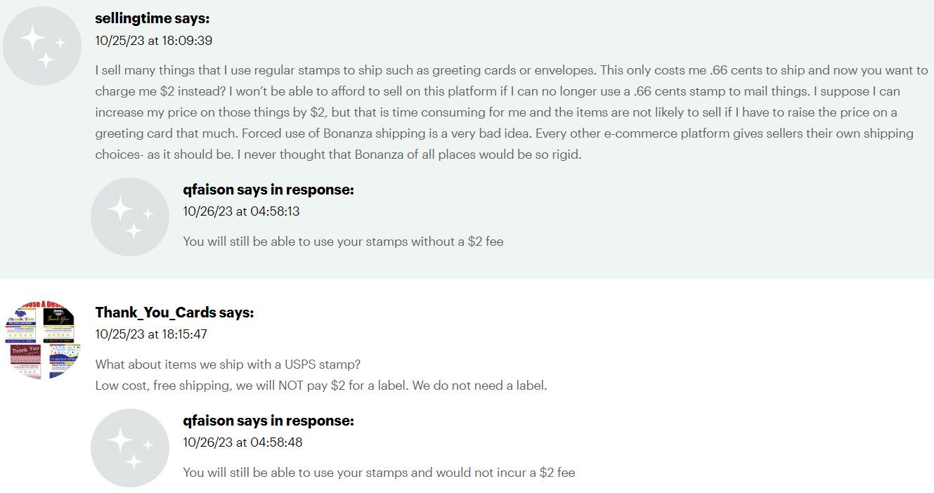Select the 10/25/23 at 18:09:39 timestamp
This screenshot has height=493, width=934.
click(x=154, y=41)
